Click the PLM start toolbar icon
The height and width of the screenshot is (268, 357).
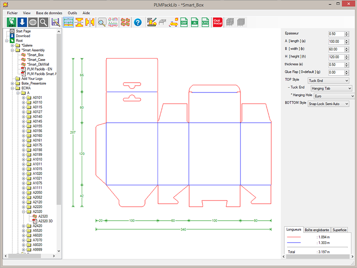point(12,22)
